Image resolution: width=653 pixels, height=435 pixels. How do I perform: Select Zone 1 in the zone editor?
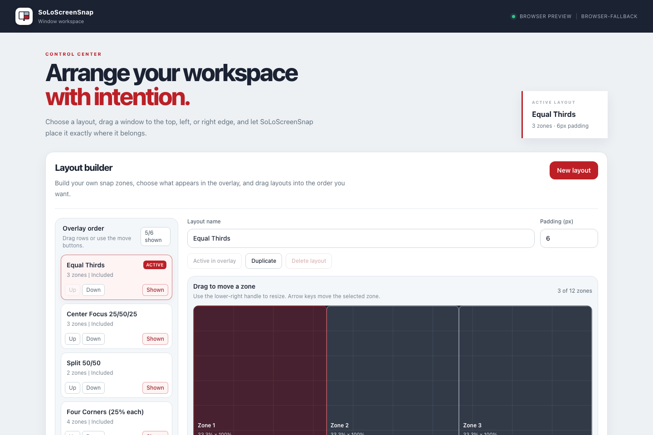(x=260, y=369)
